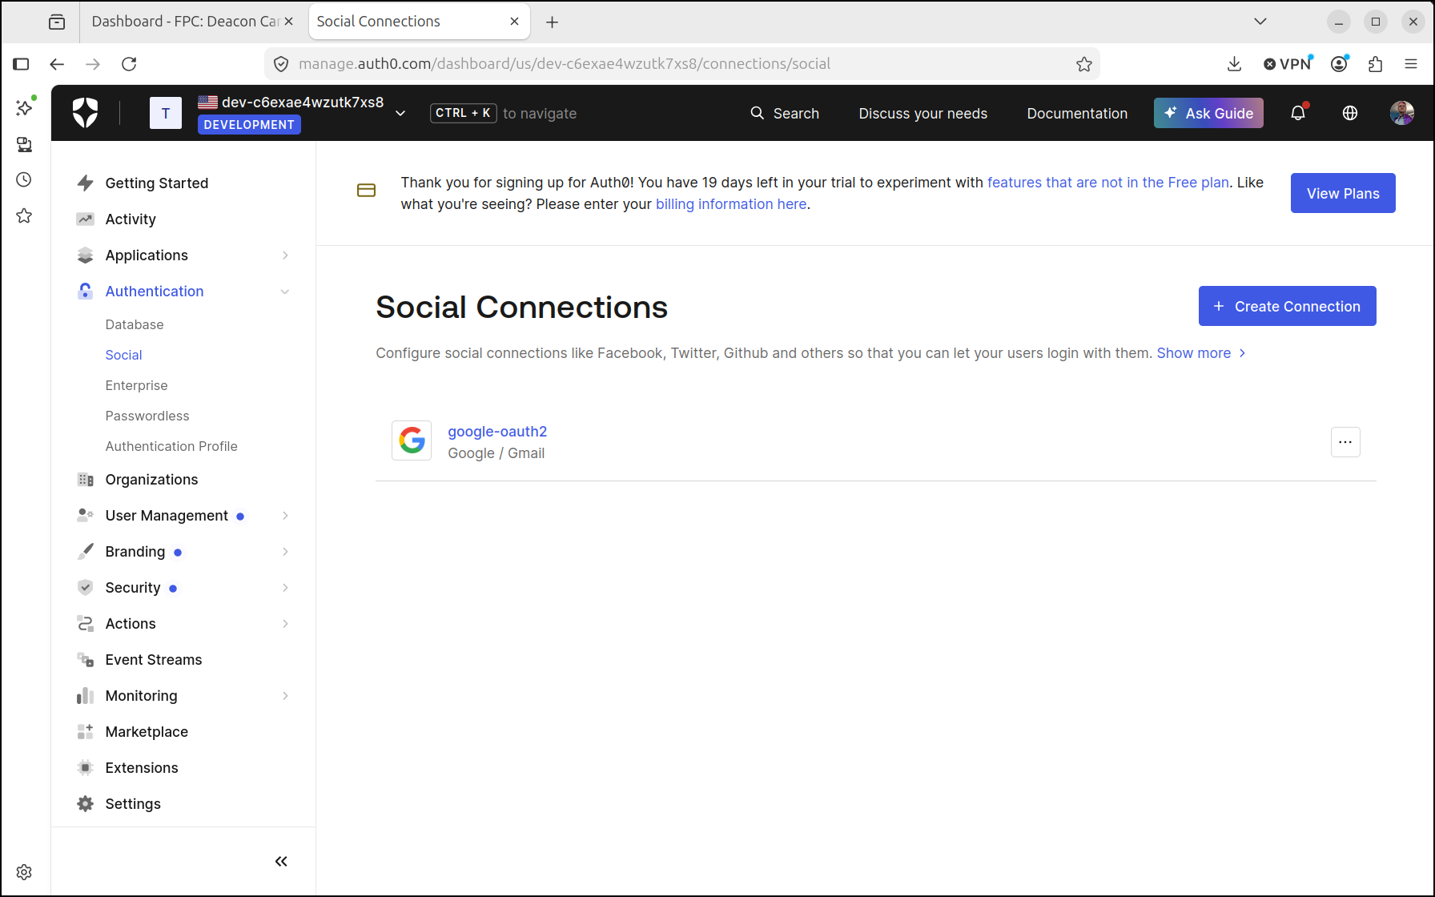Expand the Monitoring chevron
The image size is (1435, 897).
[x=285, y=696]
